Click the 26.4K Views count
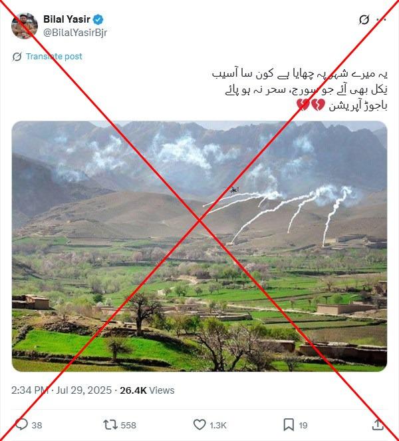Screen dimensions: 399x441 pos(147,390)
